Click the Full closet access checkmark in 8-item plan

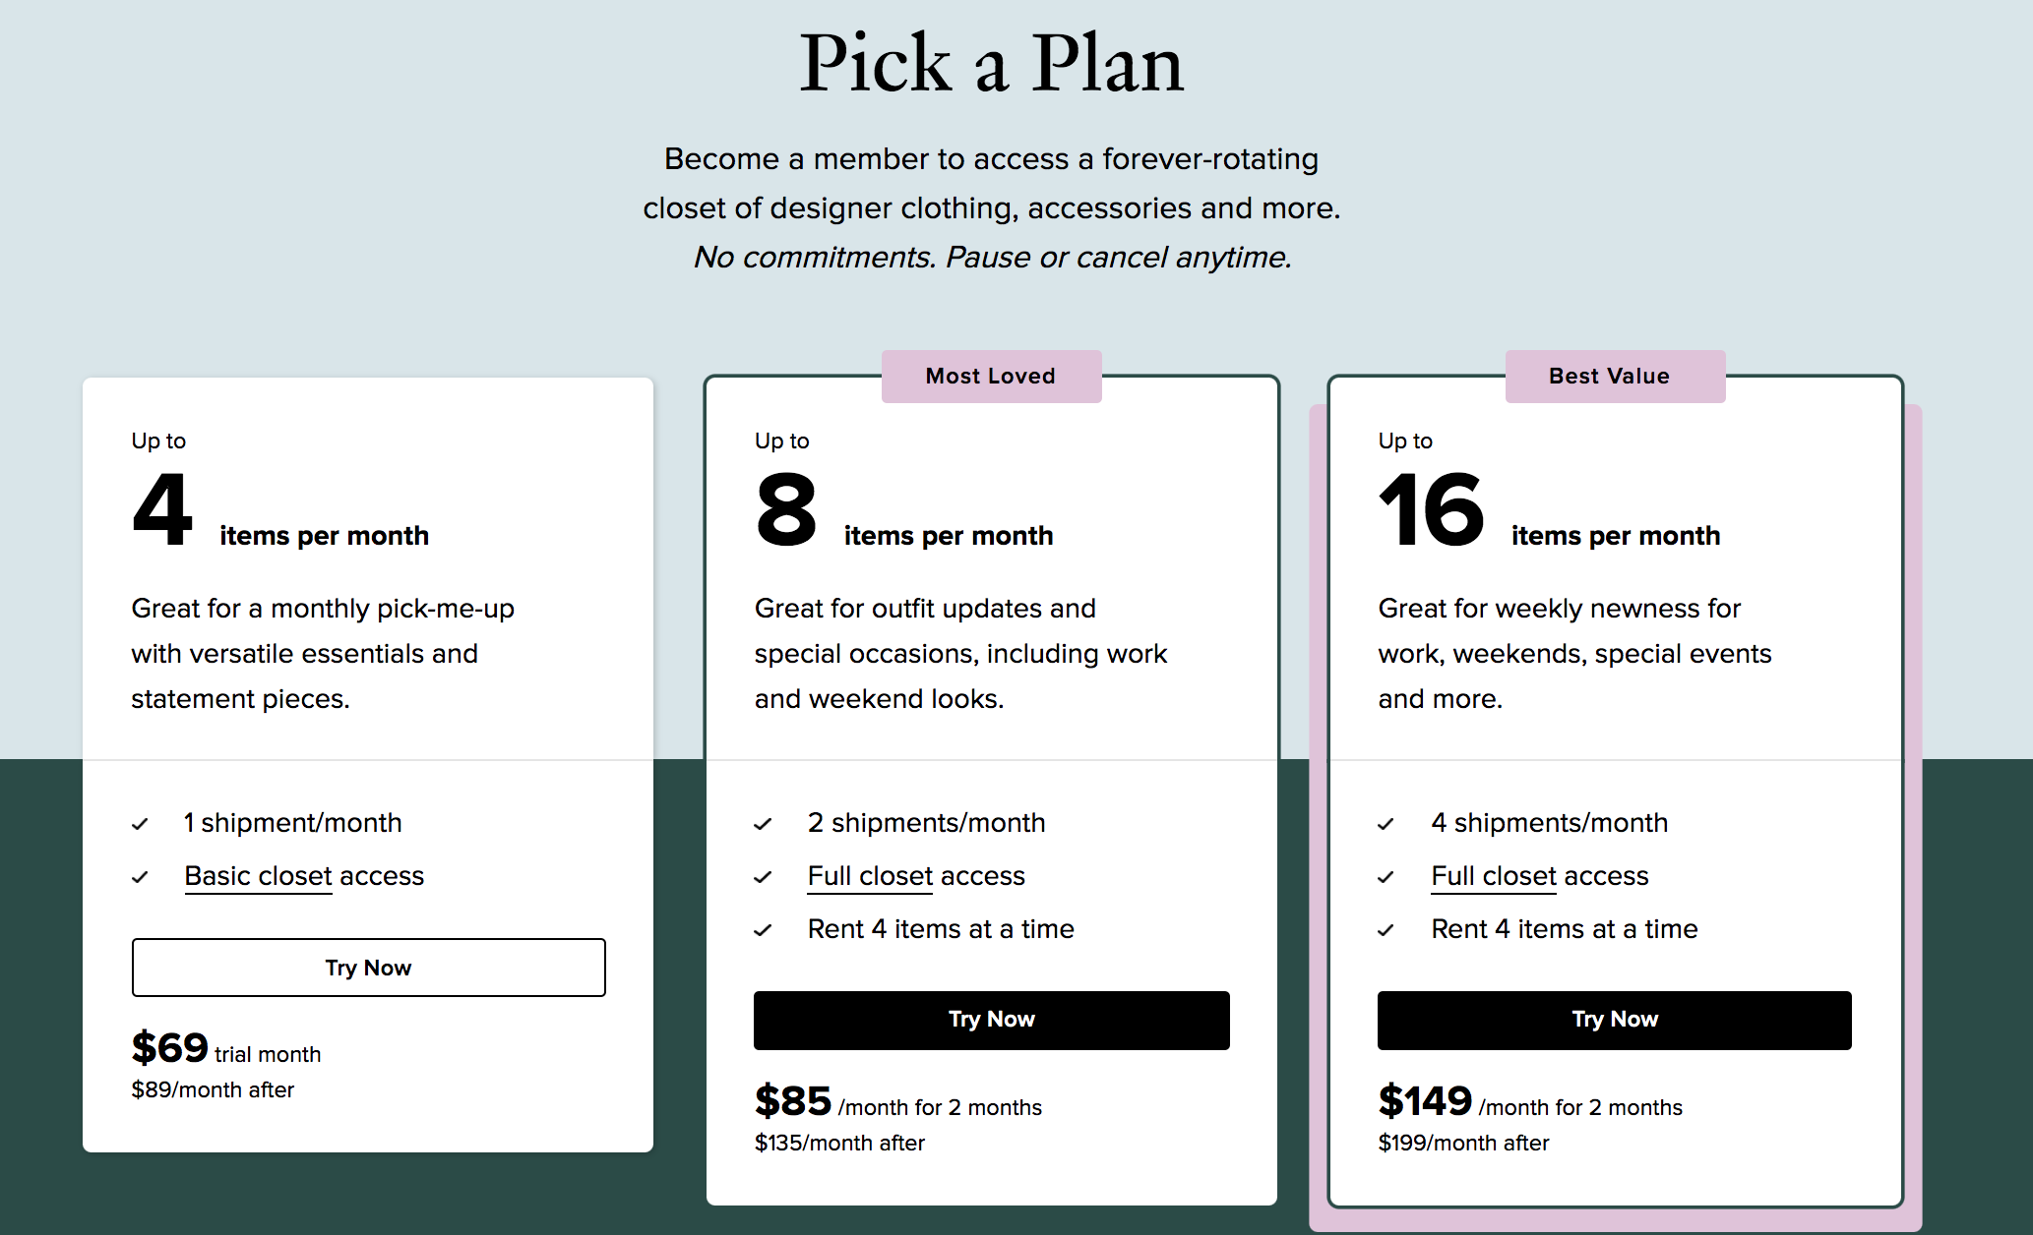(x=763, y=877)
